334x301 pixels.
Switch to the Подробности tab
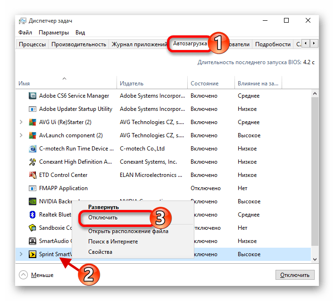coord(273,44)
